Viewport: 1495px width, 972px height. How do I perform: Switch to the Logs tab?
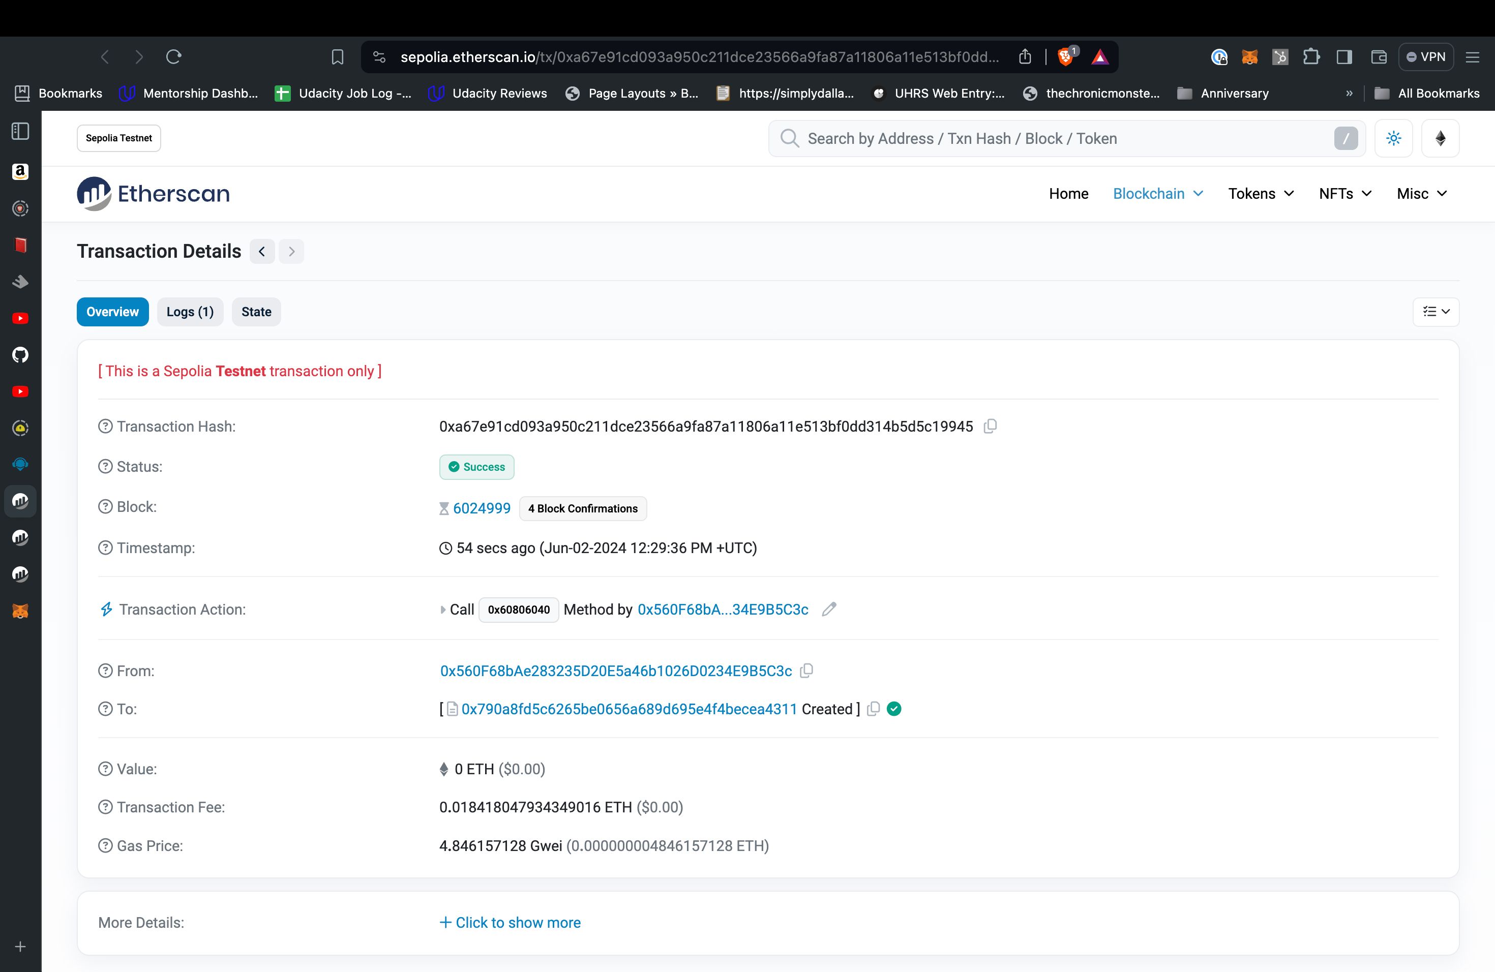[189, 312]
